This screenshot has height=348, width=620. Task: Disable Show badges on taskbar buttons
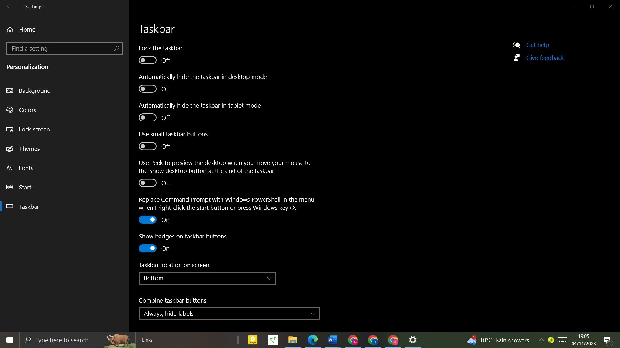[x=148, y=248]
